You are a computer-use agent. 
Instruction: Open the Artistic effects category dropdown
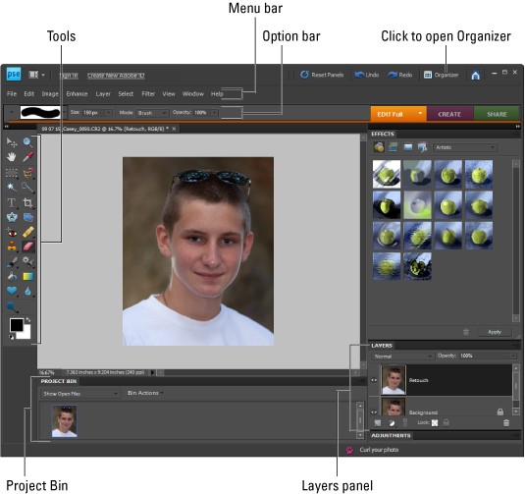point(465,147)
